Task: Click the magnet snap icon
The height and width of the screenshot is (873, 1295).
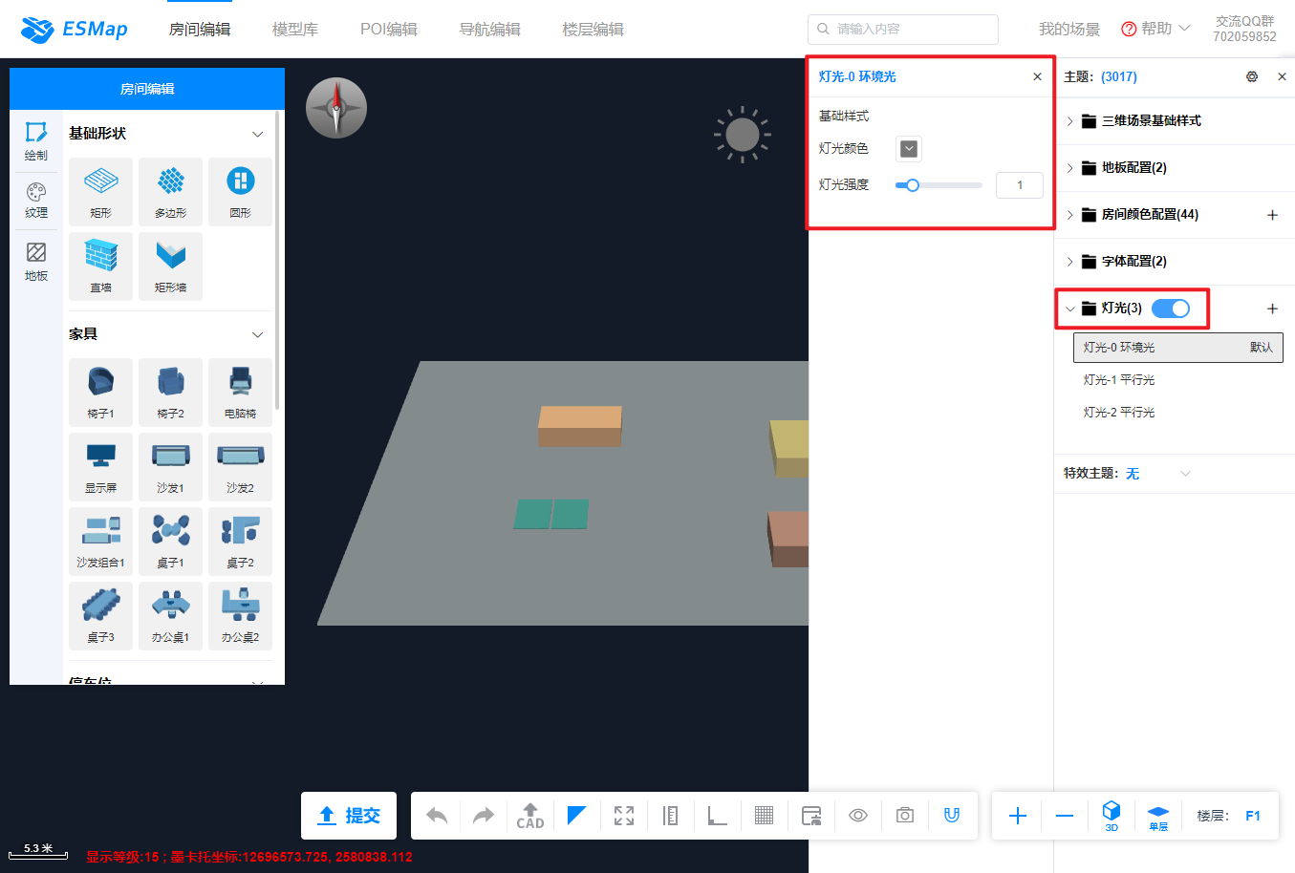Action: [x=951, y=816]
